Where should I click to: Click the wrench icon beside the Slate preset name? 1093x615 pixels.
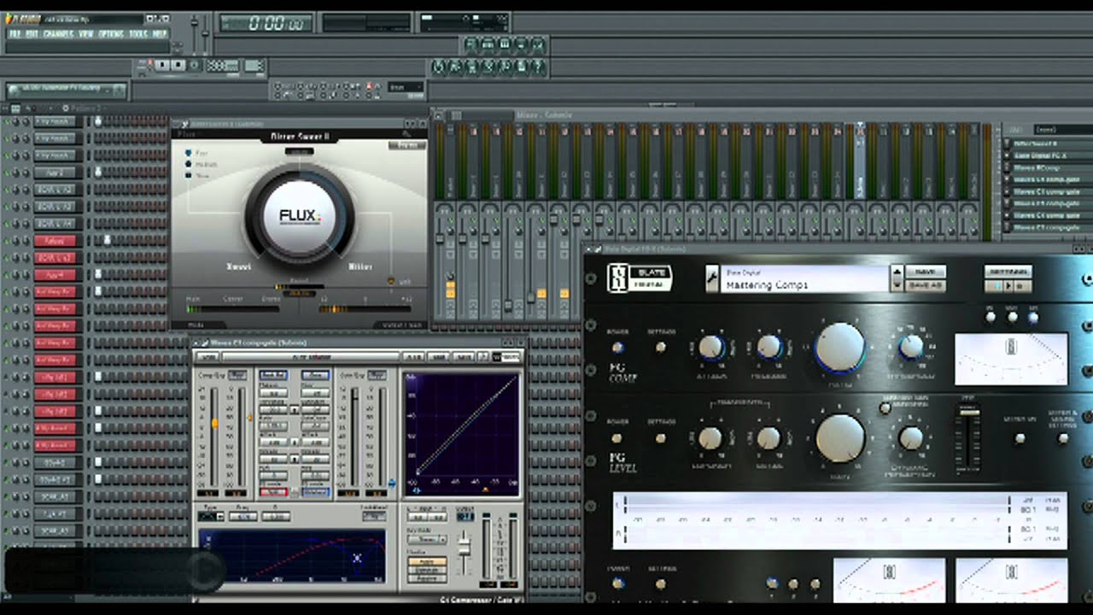[711, 278]
